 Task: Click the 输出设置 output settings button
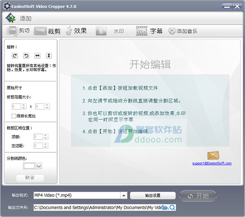[x=153, y=195]
